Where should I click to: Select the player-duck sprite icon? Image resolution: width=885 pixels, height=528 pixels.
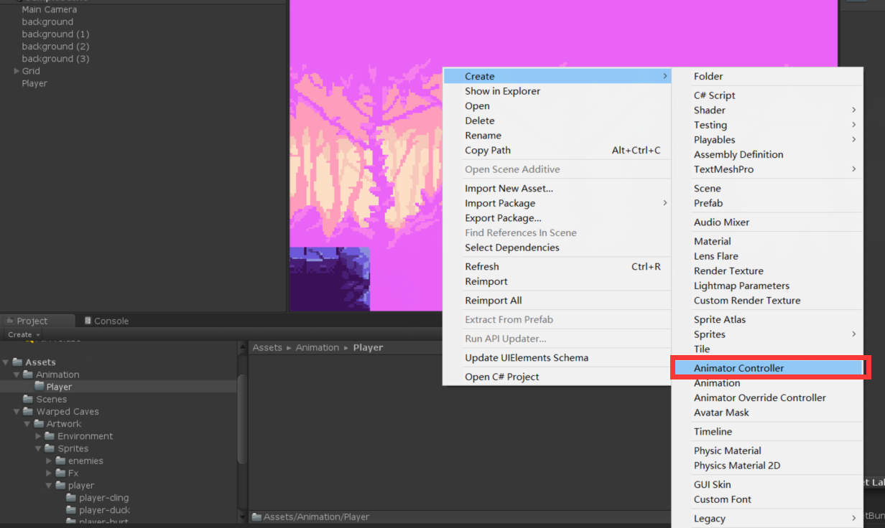click(71, 509)
